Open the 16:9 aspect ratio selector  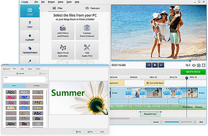coord(188,65)
